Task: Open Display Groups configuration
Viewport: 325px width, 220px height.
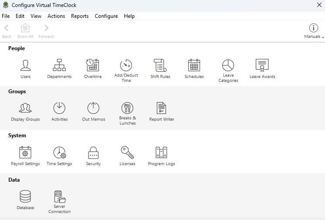Action: tap(25, 112)
